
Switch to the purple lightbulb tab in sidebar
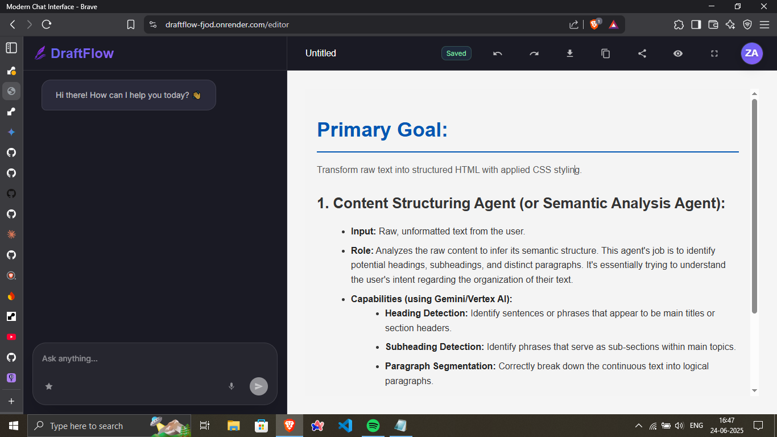click(x=11, y=378)
